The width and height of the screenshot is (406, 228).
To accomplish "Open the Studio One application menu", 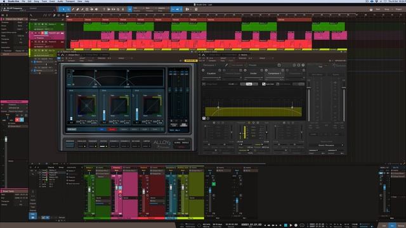I will (13, 1).
